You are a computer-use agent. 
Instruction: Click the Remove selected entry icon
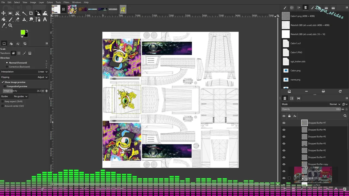(x=306, y=91)
